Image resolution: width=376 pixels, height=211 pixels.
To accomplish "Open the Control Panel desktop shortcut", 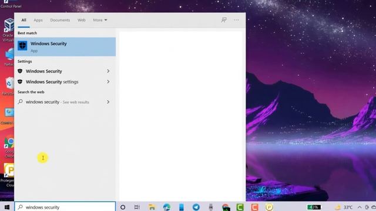I will (x=11, y=4).
